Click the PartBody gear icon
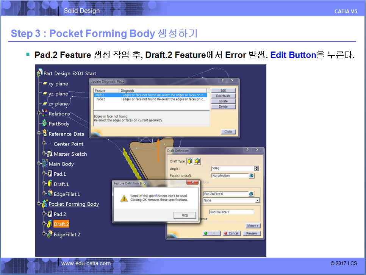The height and width of the screenshot is (275, 366). coord(44,123)
